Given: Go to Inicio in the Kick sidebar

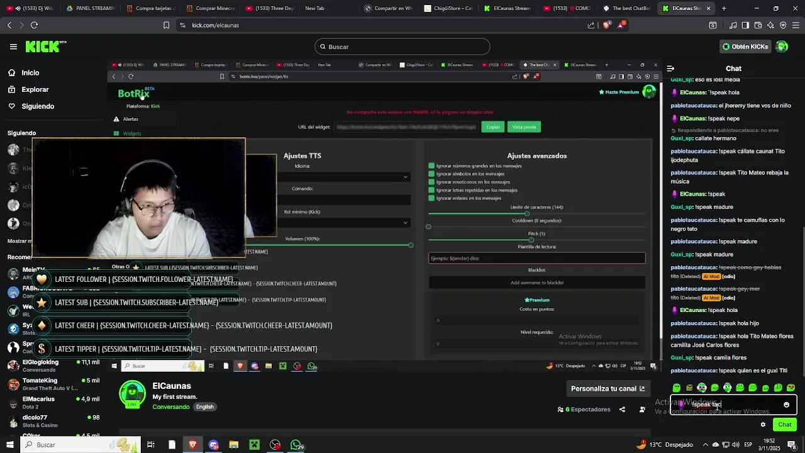Looking at the screenshot, I should [x=30, y=73].
